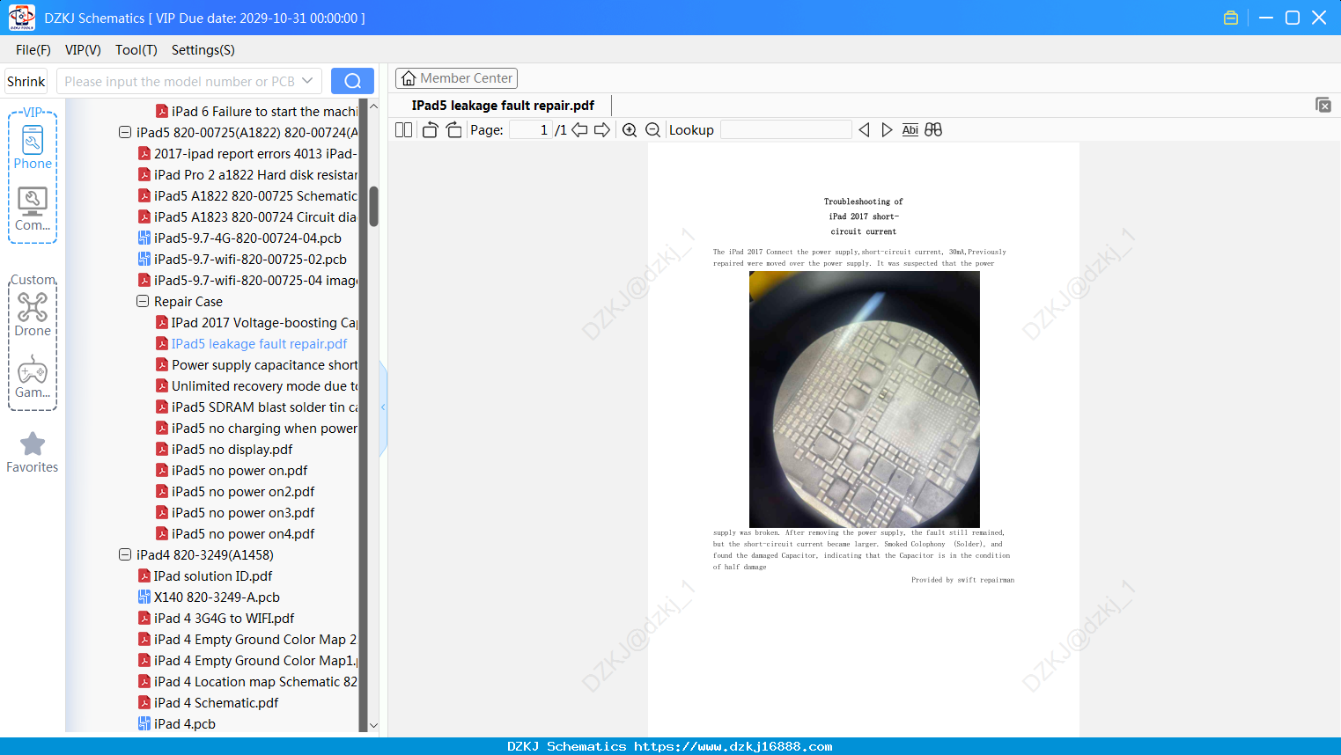Click the tree vertical scrollbar thumb
Viewport: 1341px width, 755px height.
click(x=373, y=206)
